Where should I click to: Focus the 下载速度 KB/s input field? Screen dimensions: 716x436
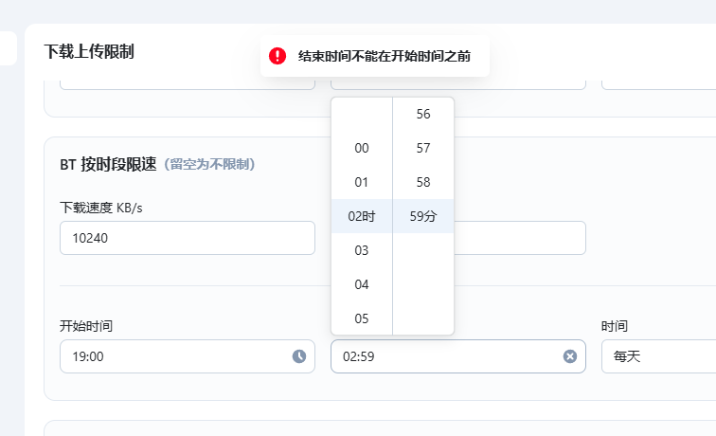coord(187,238)
